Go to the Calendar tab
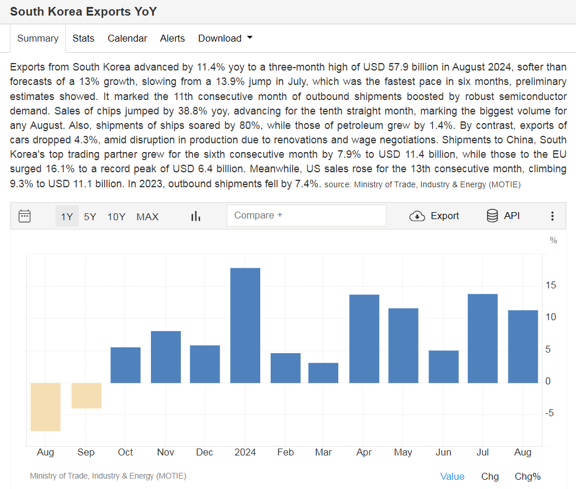The width and height of the screenshot is (576, 489). (127, 38)
